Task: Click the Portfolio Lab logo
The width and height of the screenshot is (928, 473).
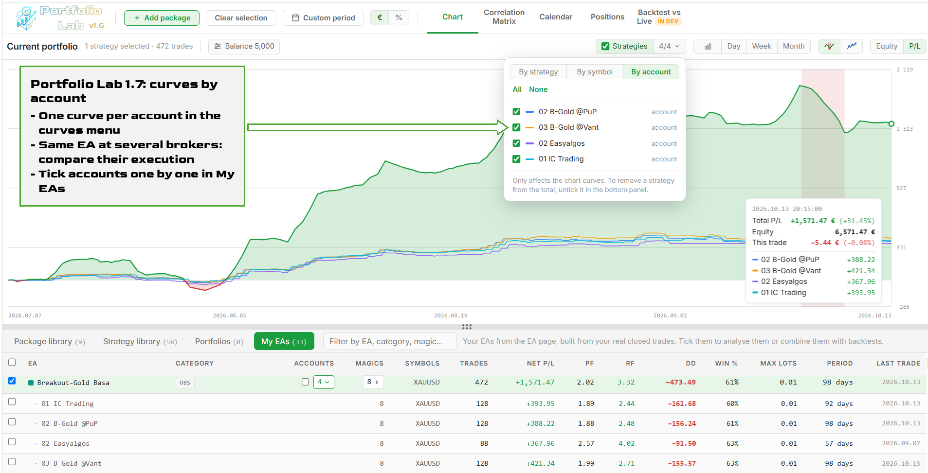Action: point(59,18)
